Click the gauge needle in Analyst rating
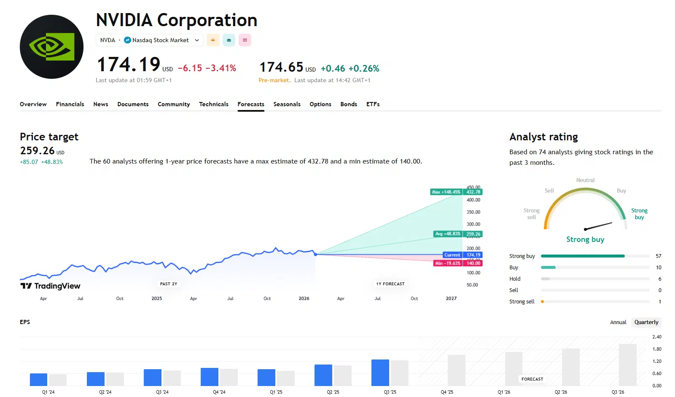The image size is (675, 397). coord(598,226)
